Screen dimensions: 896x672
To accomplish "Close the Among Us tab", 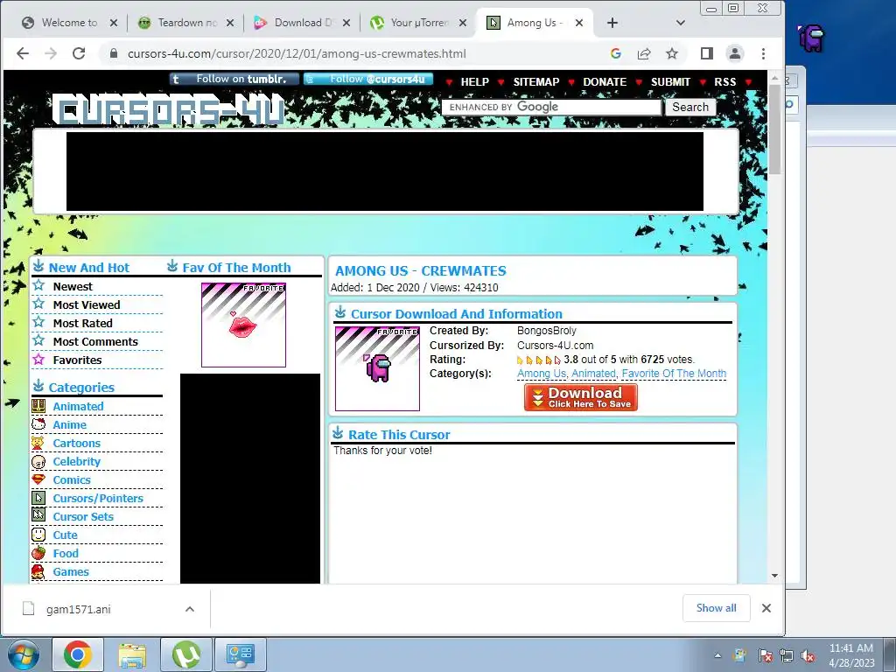I will pos(579,23).
